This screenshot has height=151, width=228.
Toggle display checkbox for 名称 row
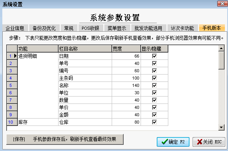pos(154,85)
